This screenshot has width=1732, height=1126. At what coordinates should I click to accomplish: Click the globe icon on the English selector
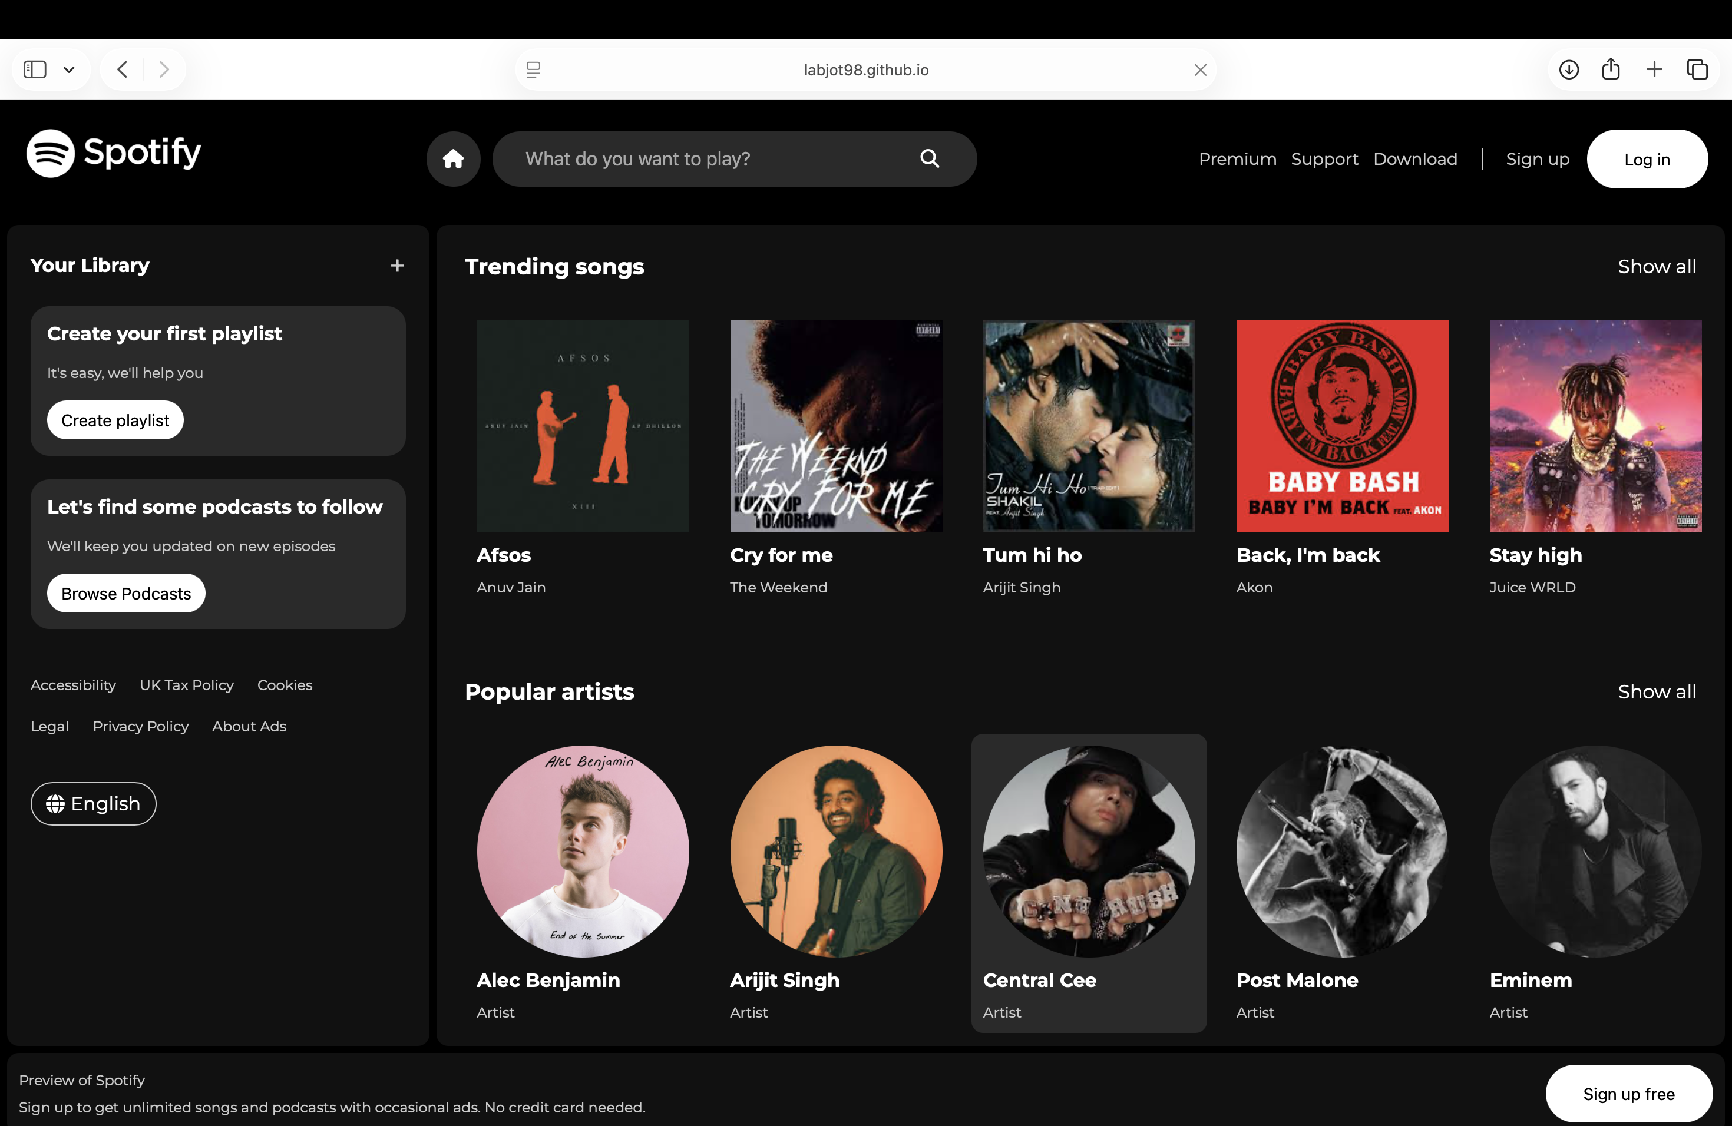coord(55,804)
